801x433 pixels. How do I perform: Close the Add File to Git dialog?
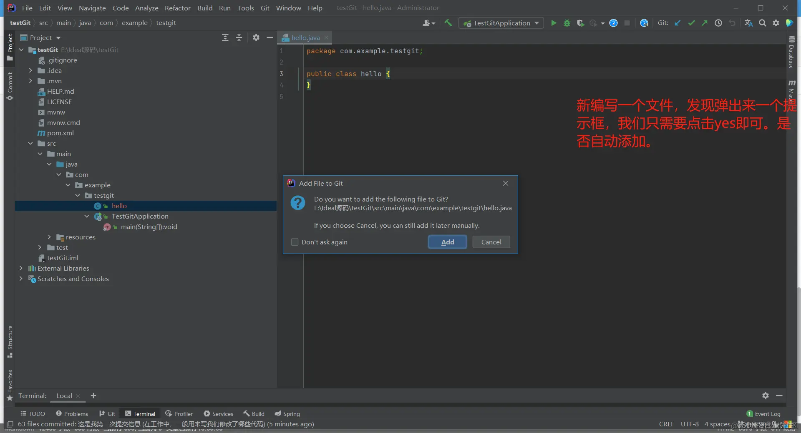coord(506,183)
